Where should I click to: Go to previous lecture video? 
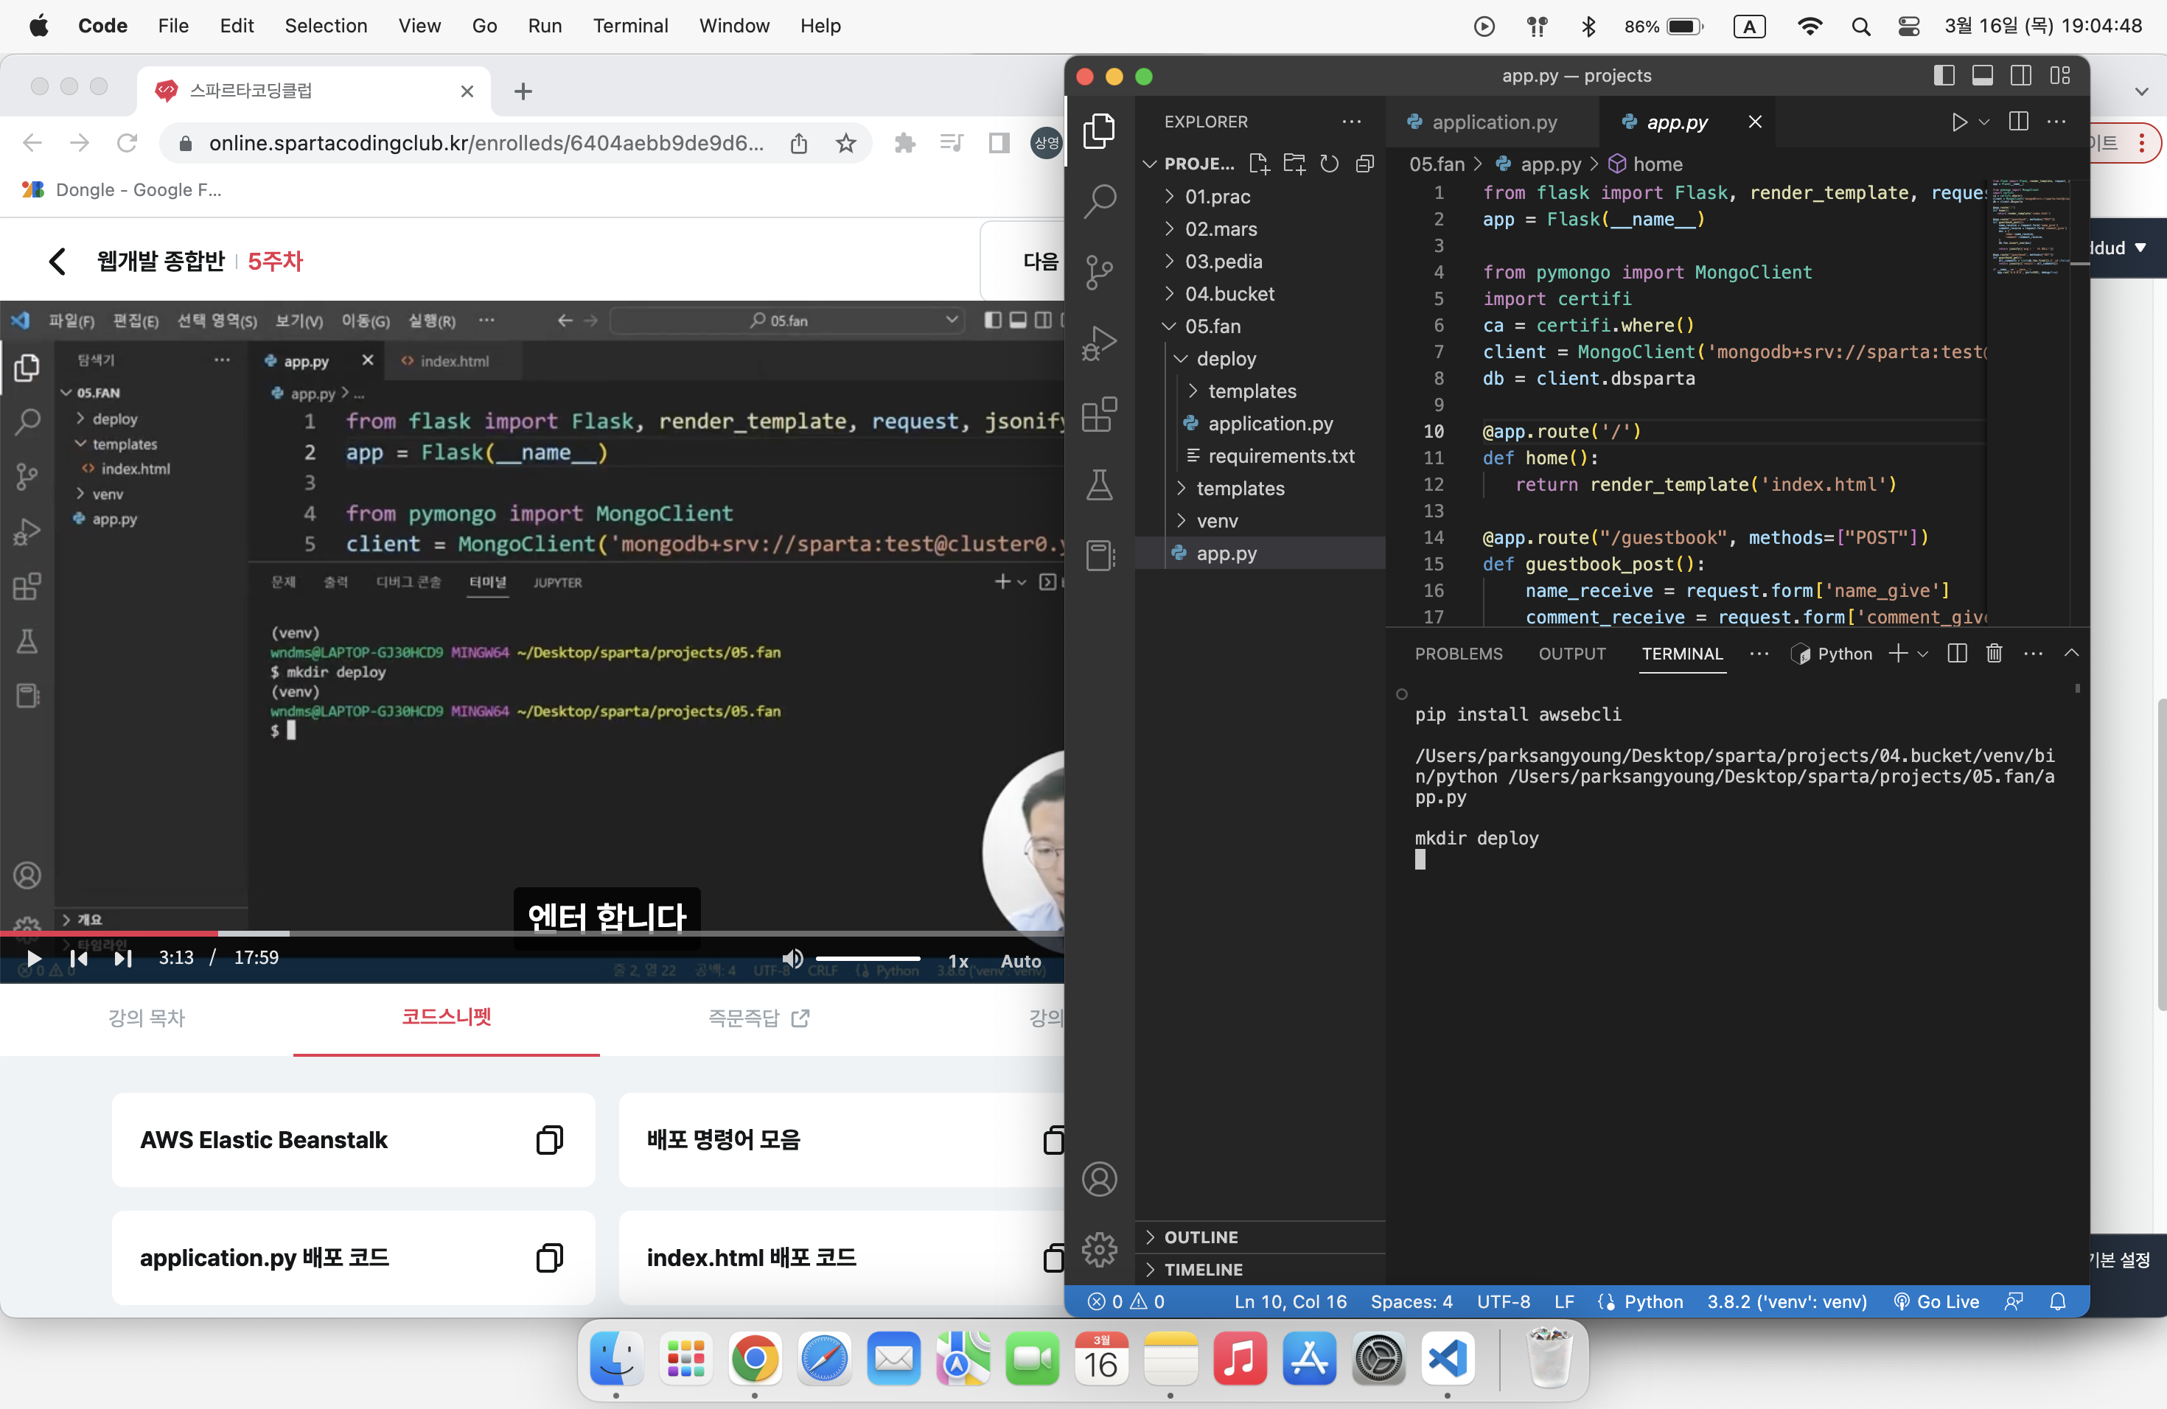79,959
